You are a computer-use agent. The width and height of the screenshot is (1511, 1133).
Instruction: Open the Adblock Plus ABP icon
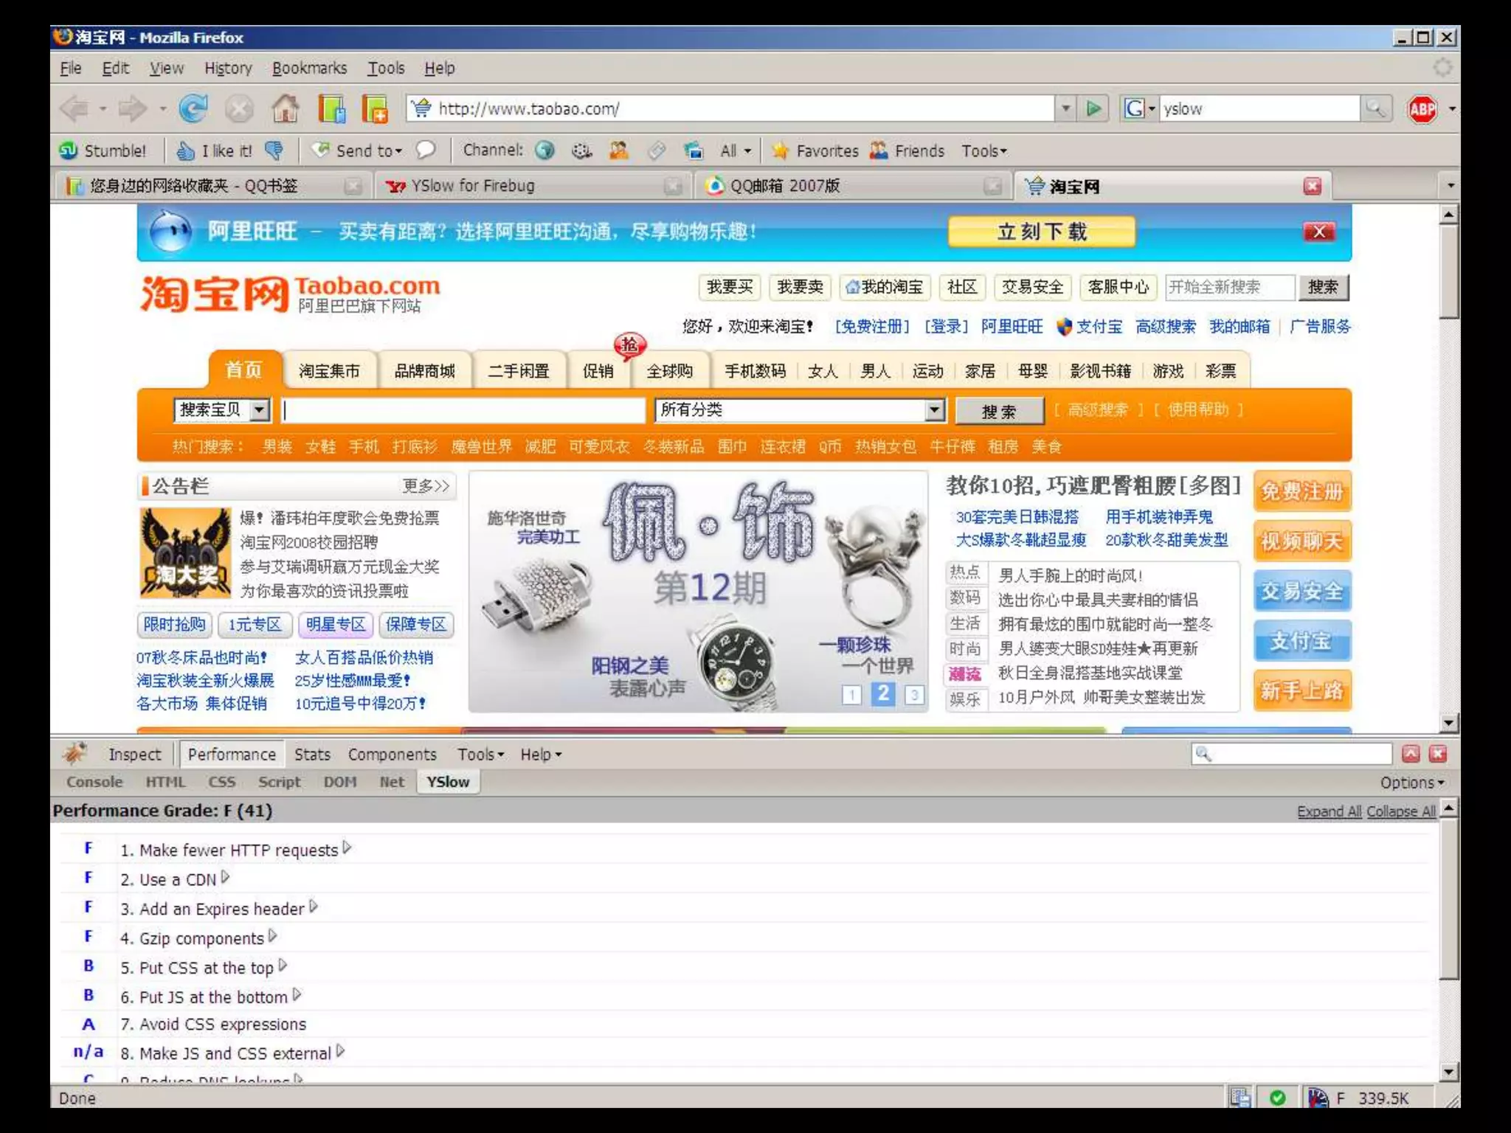click(1422, 109)
